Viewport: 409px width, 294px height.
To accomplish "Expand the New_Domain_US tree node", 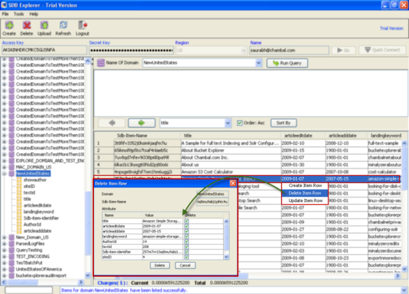I will point(5,237).
